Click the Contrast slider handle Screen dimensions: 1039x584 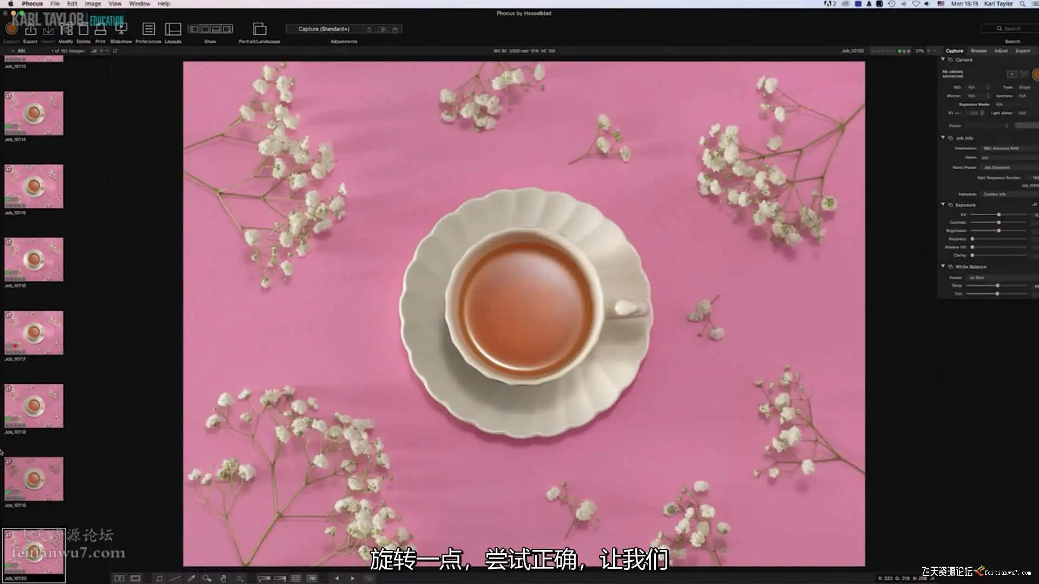click(x=998, y=223)
